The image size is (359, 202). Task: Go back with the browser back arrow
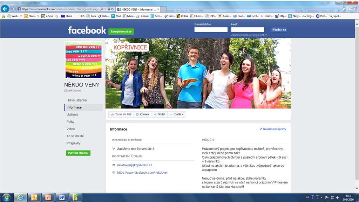(x=5, y=9)
